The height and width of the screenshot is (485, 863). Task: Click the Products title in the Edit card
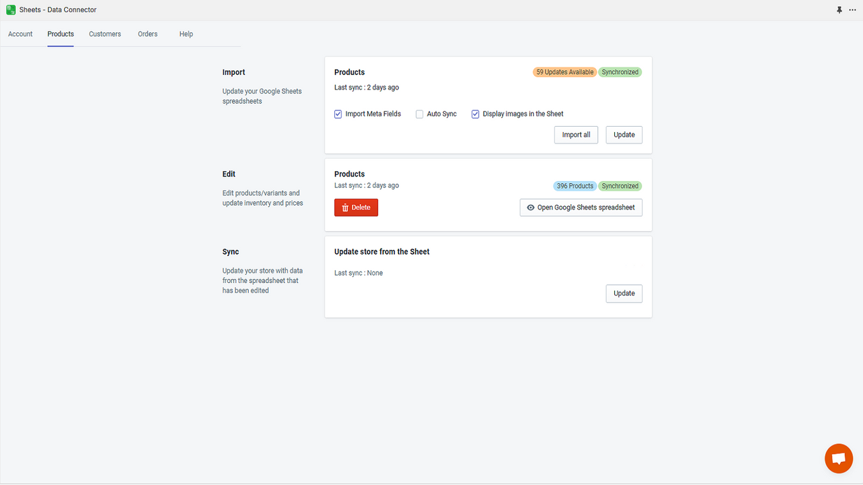point(349,174)
